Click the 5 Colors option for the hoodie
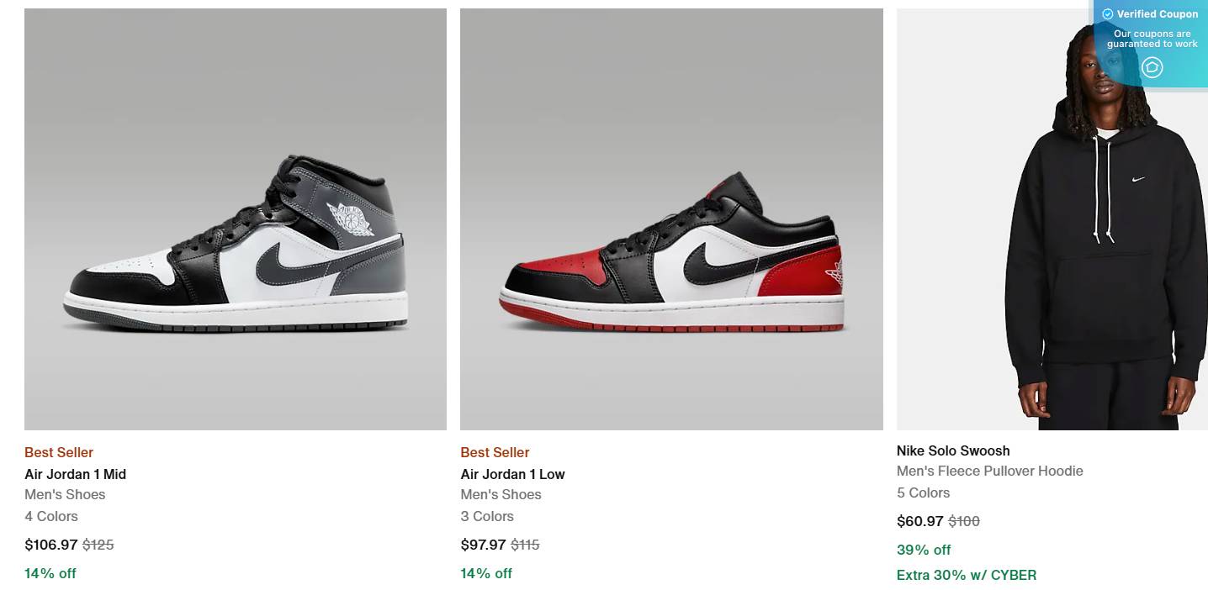1208x590 pixels. [x=923, y=493]
